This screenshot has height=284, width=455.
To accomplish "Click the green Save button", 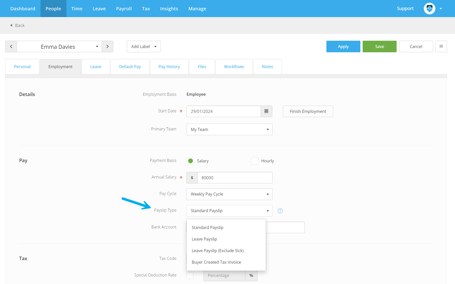I will point(380,46).
